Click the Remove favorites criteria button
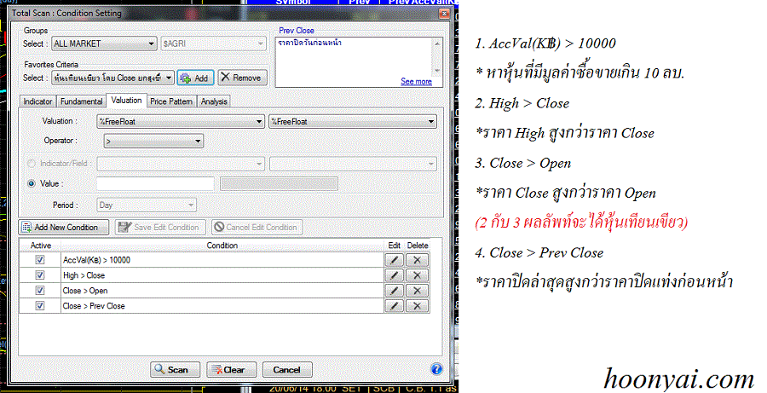The image size is (767, 393). tap(242, 78)
